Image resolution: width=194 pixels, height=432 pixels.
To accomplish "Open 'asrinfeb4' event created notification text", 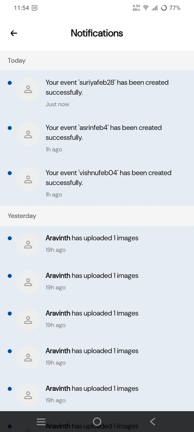I will [103, 132].
